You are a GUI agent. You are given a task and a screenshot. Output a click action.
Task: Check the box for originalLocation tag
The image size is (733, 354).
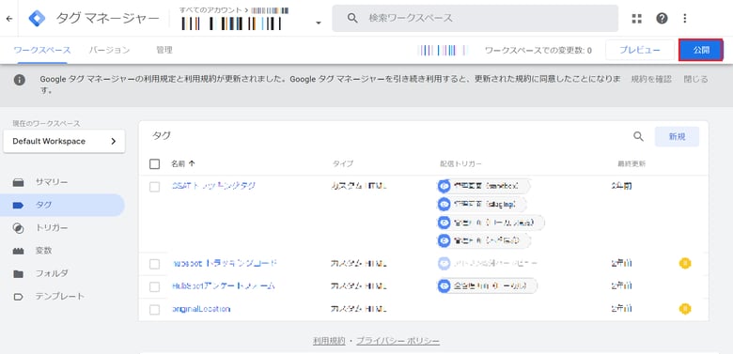point(155,309)
